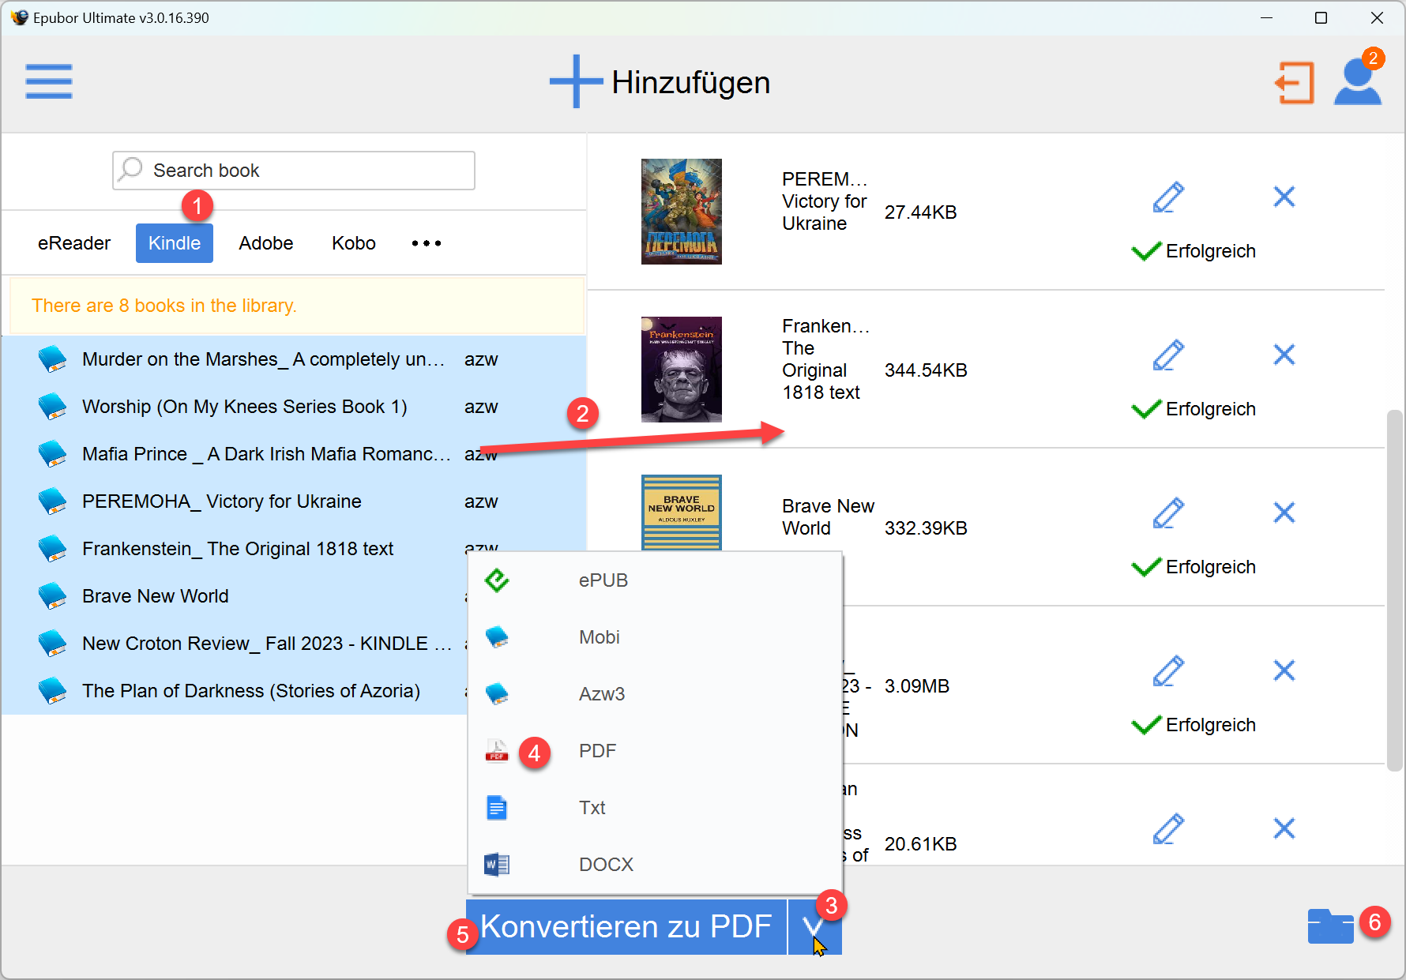Click the Txt format icon

(x=497, y=808)
